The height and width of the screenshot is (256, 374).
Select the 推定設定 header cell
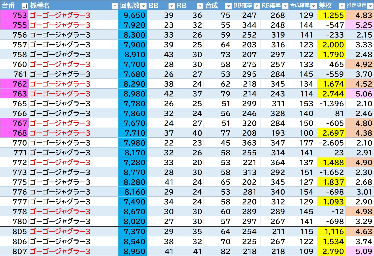pyautogui.click(x=360, y=5)
